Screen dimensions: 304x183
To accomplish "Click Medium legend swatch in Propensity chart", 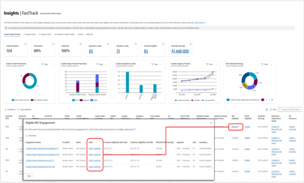I will click(81, 100).
